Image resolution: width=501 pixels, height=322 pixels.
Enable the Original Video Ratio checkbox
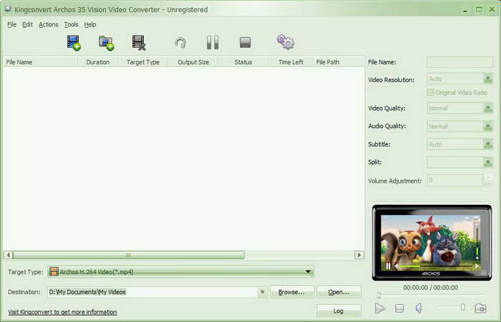tap(430, 93)
